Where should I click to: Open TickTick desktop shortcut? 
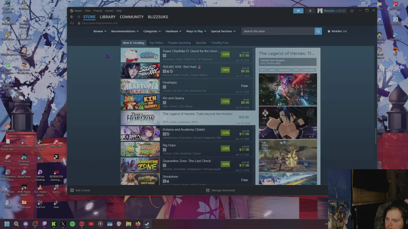point(40,205)
